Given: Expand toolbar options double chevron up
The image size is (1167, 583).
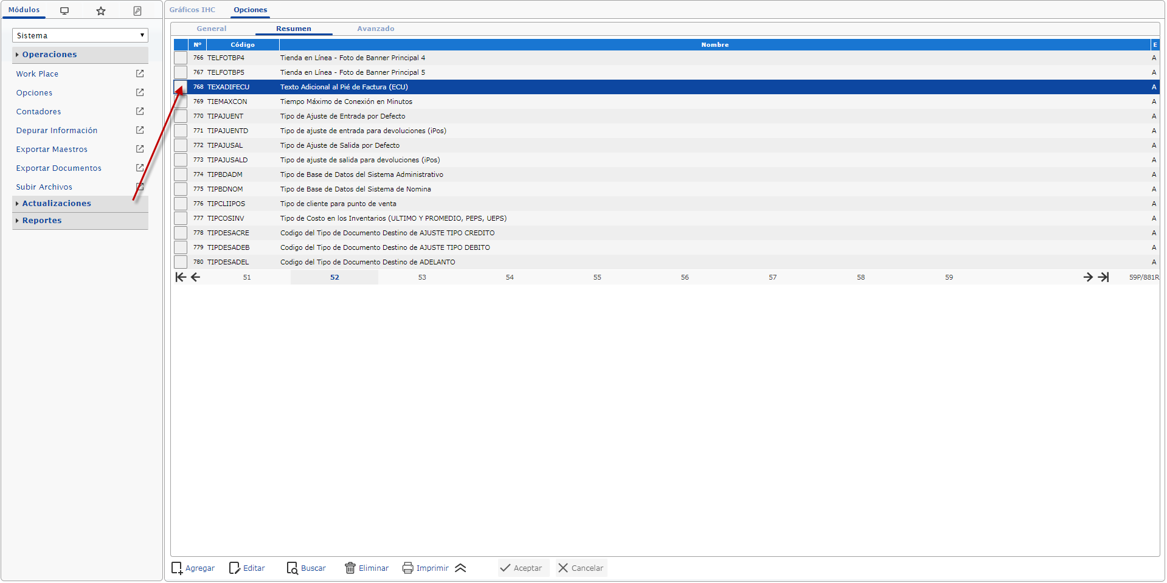Looking at the screenshot, I should [x=460, y=568].
